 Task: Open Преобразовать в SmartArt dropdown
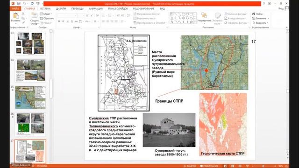pos(150,23)
